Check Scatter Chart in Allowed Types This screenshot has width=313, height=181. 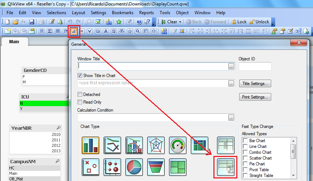click(245, 158)
